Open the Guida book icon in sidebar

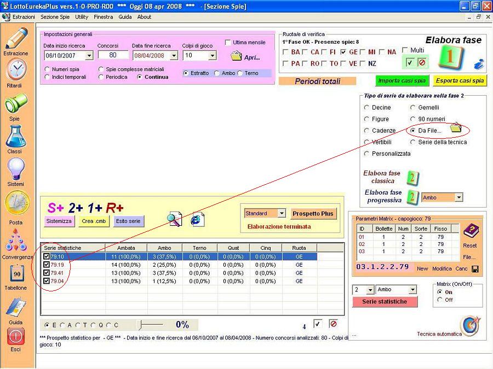pyautogui.click(x=16, y=307)
